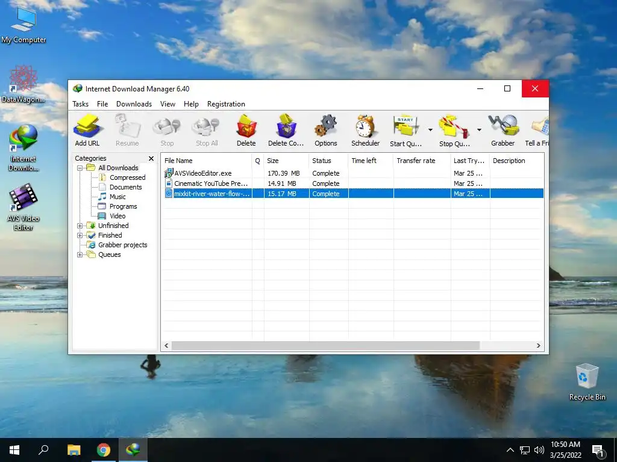This screenshot has height=462, width=617.
Task: Sort by the Status column header
Action: [x=328, y=161]
